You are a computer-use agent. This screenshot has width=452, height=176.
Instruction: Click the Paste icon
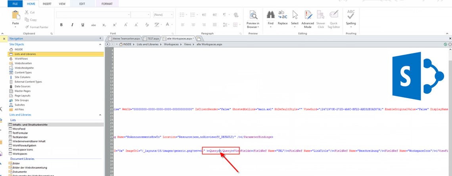coord(16,15)
